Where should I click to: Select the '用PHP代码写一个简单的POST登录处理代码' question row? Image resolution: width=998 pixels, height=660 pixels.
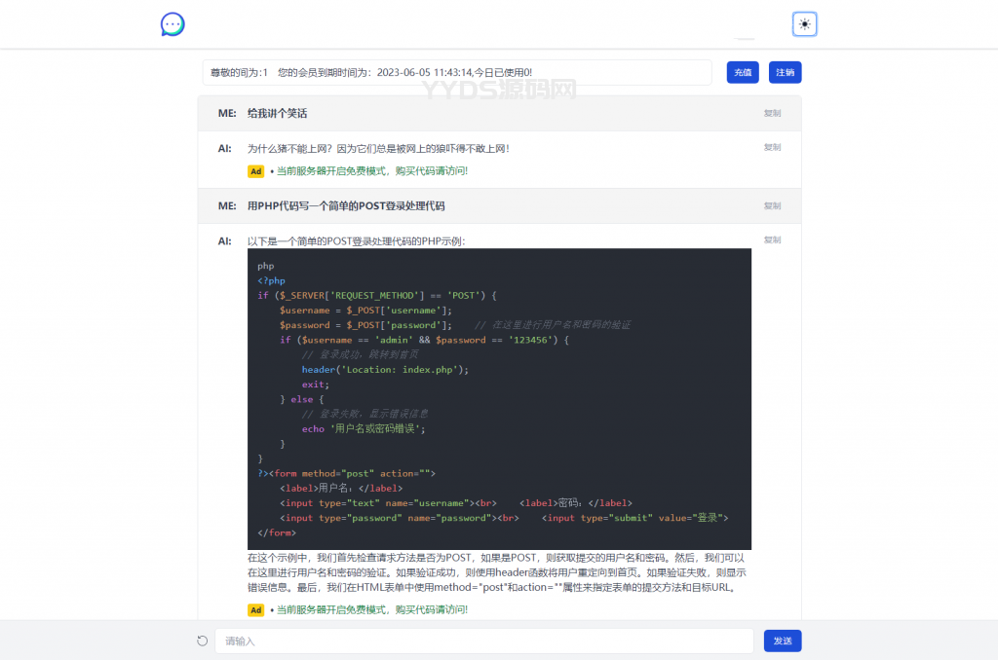[x=346, y=205]
